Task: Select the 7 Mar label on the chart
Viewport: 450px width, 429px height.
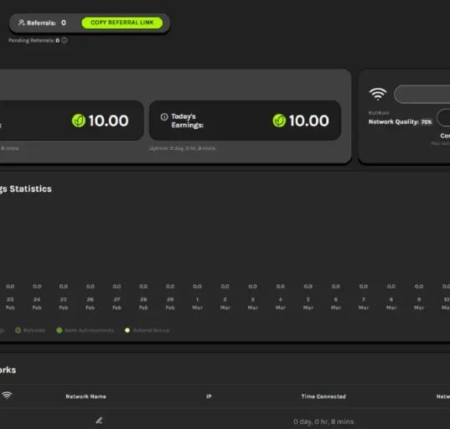Action: pyautogui.click(x=364, y=303)
